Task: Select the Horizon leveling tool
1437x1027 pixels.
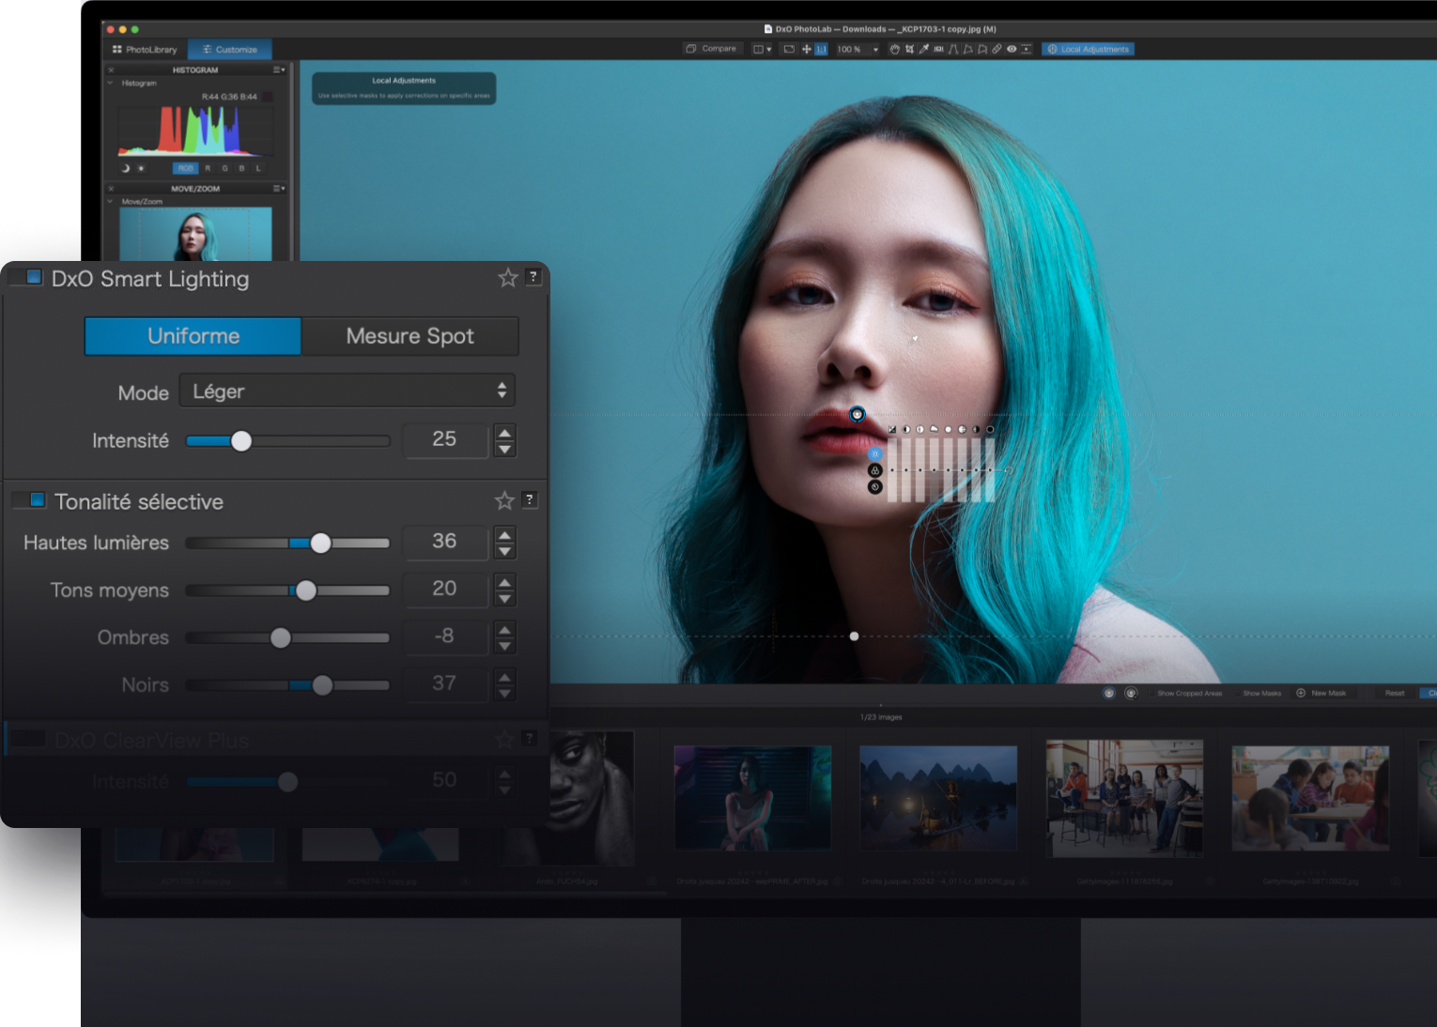Action: [938, 49]
